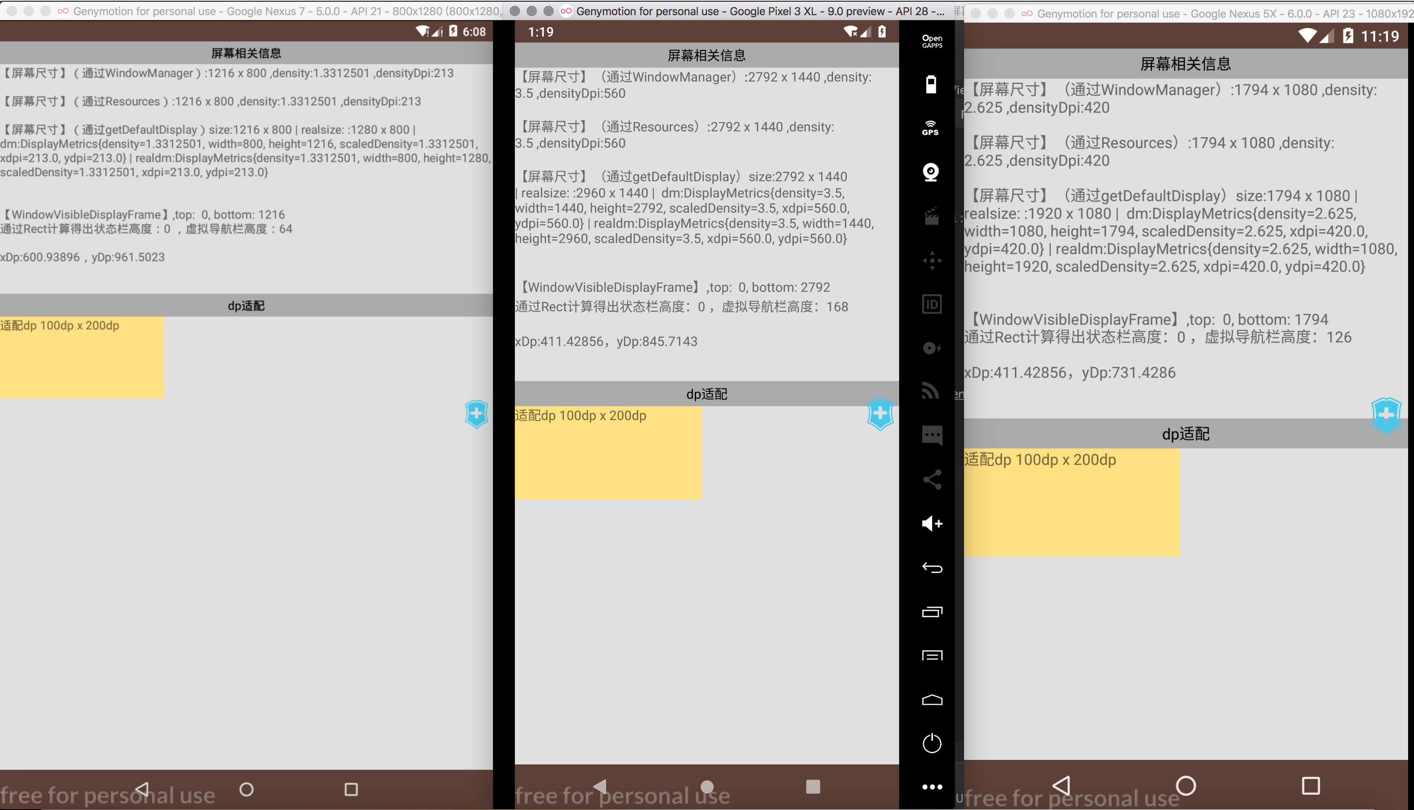Open the battery widget in Genymotion toolbar
This screenshot has width=1414, height=810.
click(931, 85)
